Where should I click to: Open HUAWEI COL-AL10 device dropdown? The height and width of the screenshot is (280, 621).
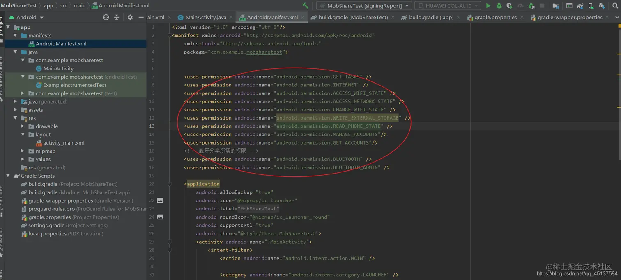448,6
